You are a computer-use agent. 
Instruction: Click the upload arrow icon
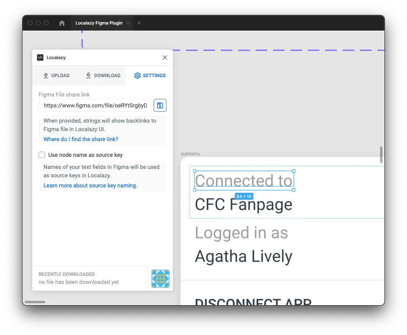coord(46,76)
